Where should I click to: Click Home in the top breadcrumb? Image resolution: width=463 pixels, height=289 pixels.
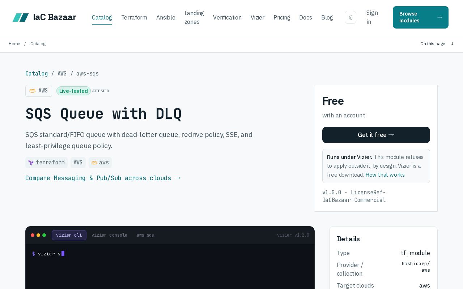pyautogui.click(x=14, y=44)
